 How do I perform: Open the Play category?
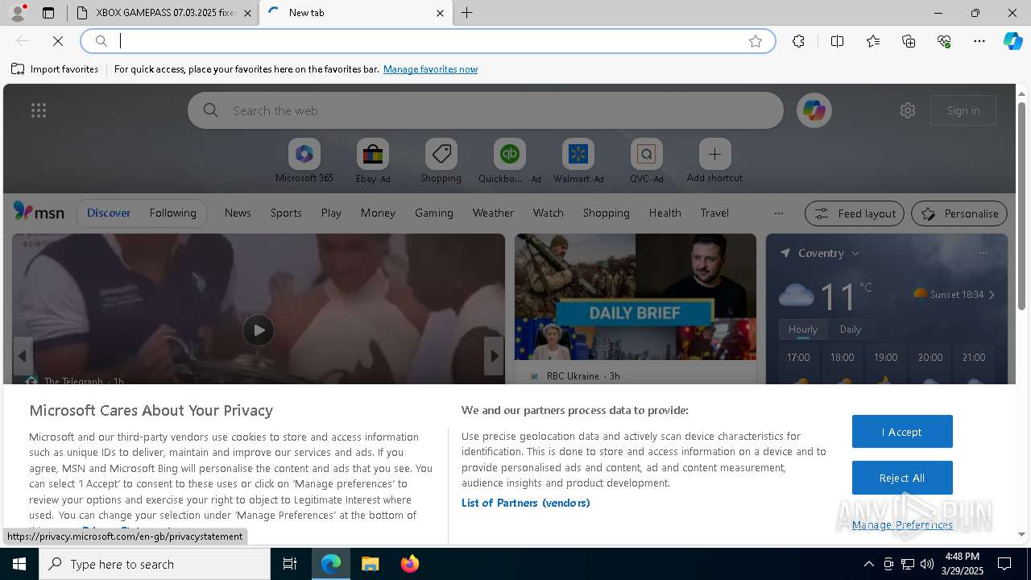331,213
